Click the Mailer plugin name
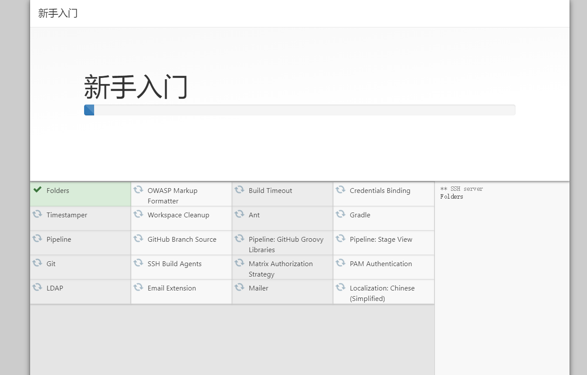The image size is (587, 375). (258, 288)
